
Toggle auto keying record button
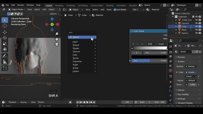point(70,102)
